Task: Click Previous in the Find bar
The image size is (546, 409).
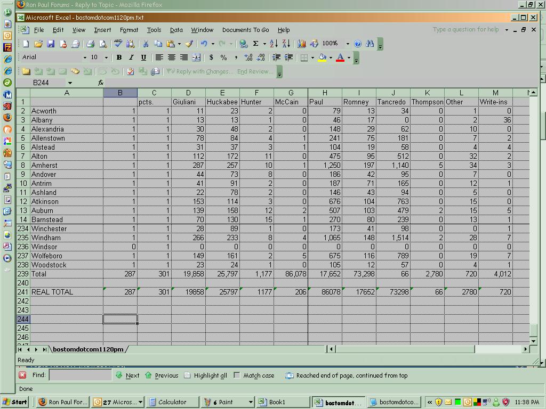Action: pyautogui.click(x=162, y=375)
